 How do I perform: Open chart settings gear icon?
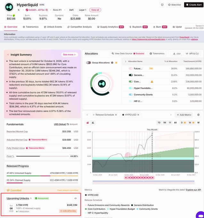click(198, 115)
